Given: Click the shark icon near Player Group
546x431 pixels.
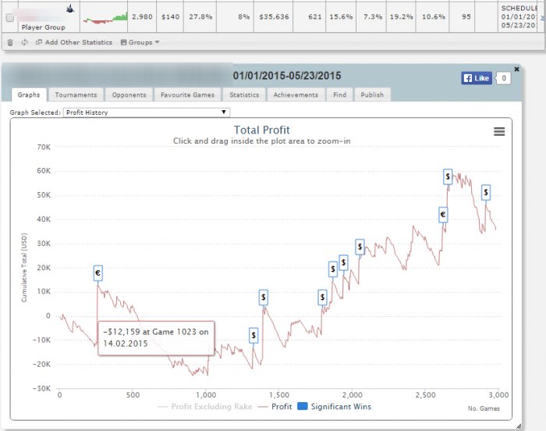Looking at the screenshot, I should tap(70, 9).
